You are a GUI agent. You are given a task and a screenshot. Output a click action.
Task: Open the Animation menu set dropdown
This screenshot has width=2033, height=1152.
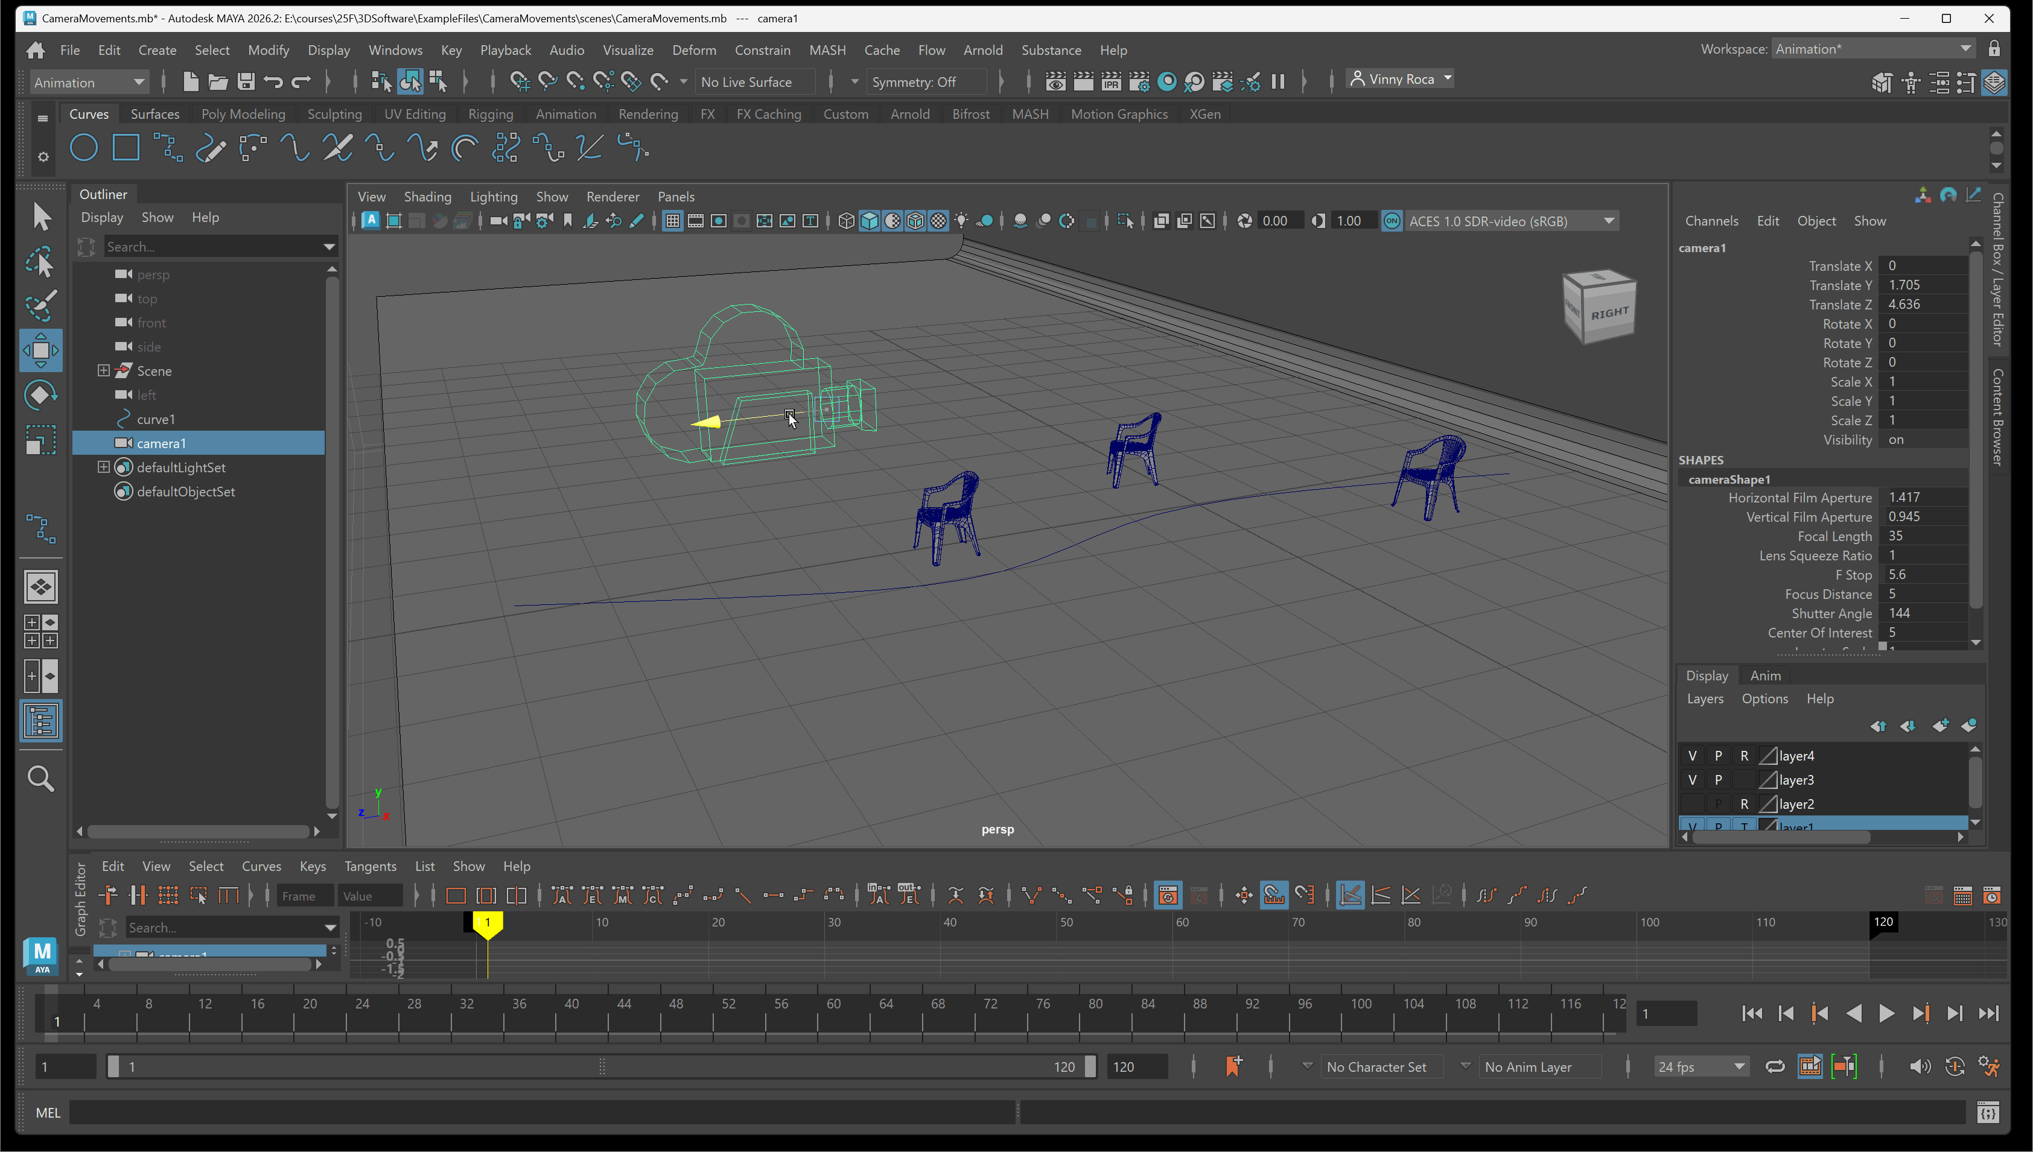(x=89, y=81)
